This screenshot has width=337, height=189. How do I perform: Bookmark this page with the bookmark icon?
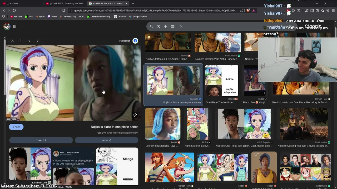tap(63, 10)
